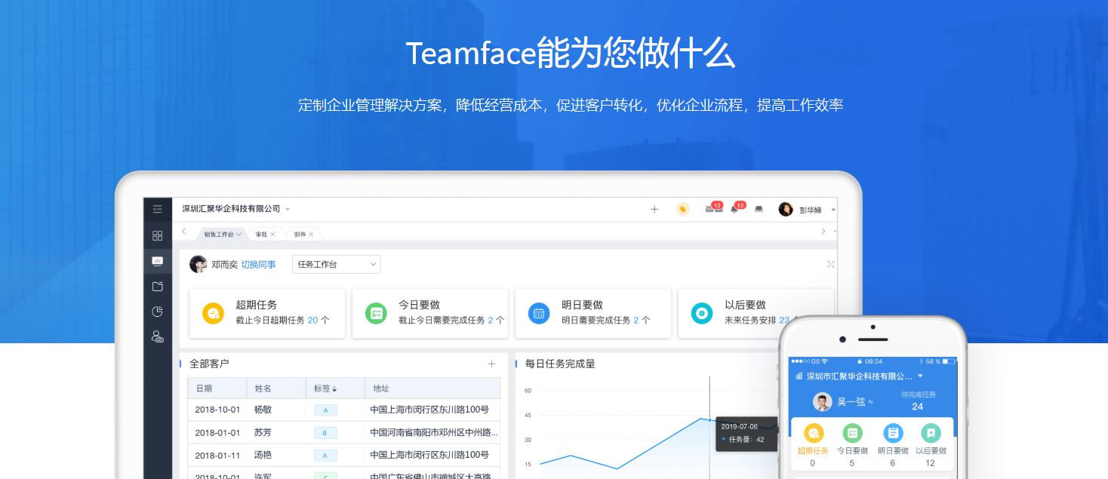Open the 任务工作台 dropdown
The height and width of the screenshot is (479, 1108).
(337, 264)
